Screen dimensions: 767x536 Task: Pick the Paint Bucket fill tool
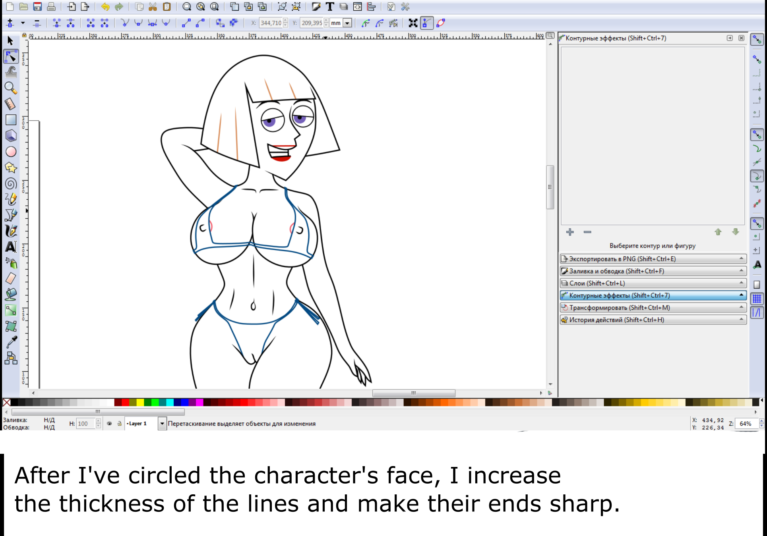click(x=11, y=294)
